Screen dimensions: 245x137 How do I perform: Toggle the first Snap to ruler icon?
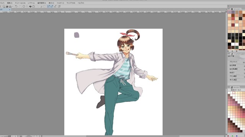click(x=49, y=6)
